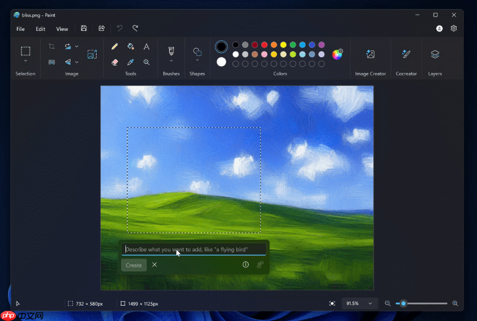Choose the Crop tool
Screen dimensions: 477x321
coord(52,46)
